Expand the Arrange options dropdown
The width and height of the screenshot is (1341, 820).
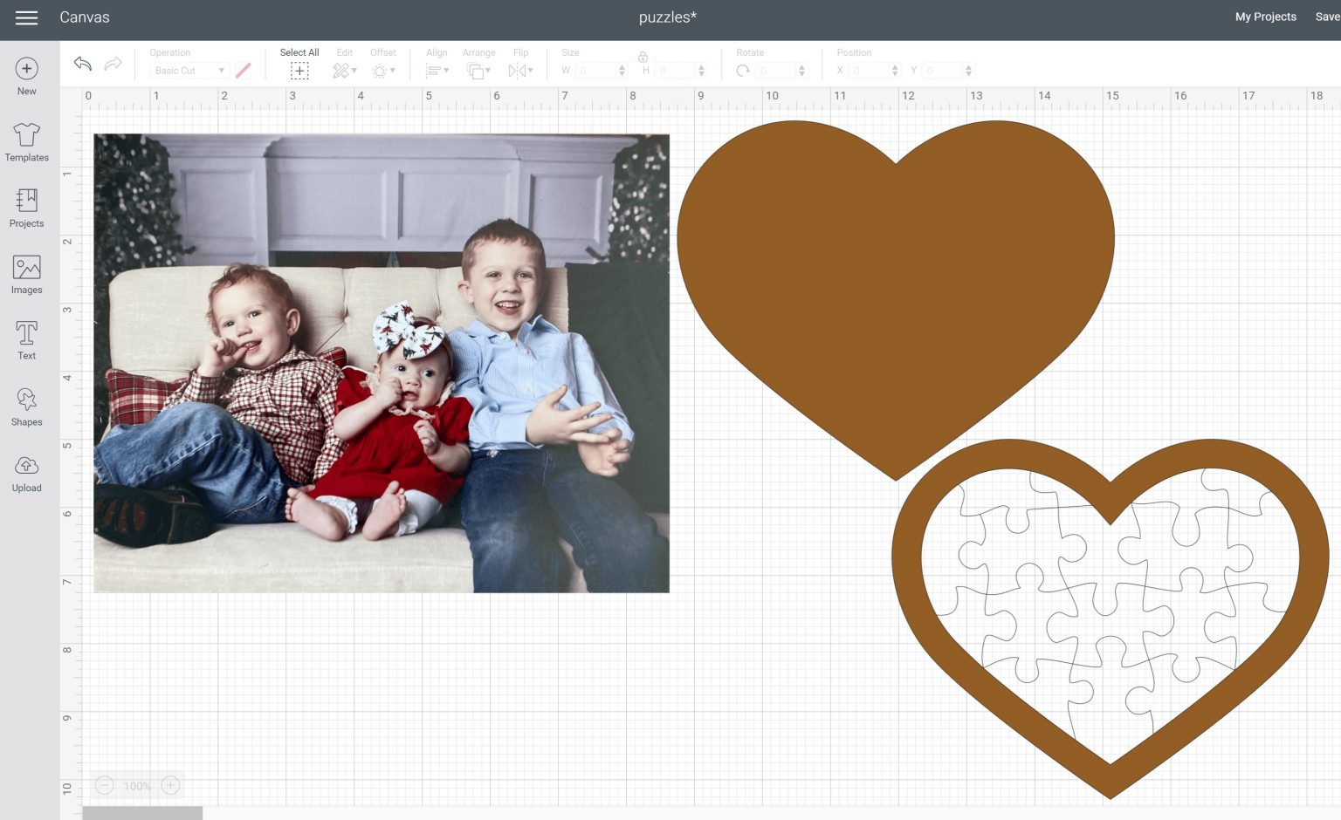point(478,71)
